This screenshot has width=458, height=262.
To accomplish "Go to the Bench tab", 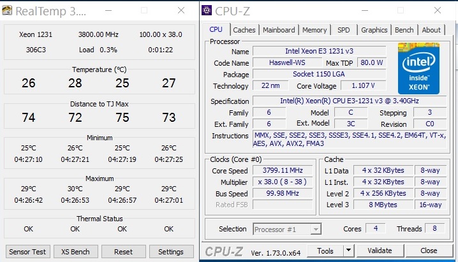I will click(404, 30).
